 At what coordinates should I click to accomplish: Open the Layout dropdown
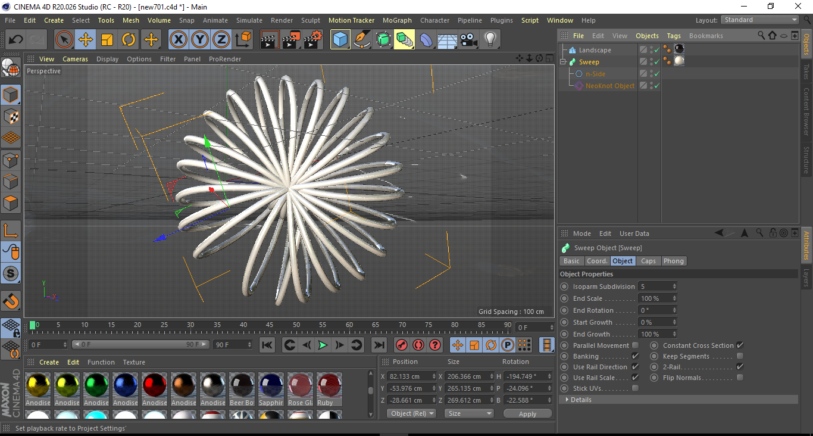pyautogui.click(x=760, y=20)
